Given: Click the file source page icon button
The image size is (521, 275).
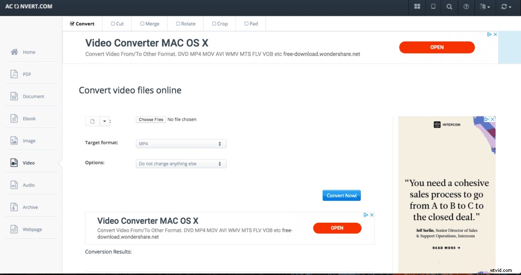Looking at the screenshot, I should pos(93,121).
